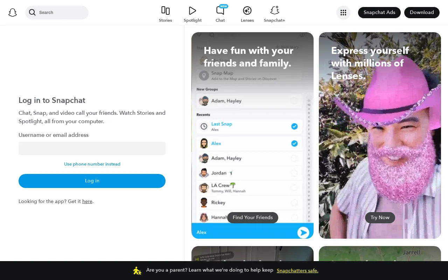Click the Snapchat ghost logo
The height and width of the screenshot is (280, 448).
pos(13,13)
